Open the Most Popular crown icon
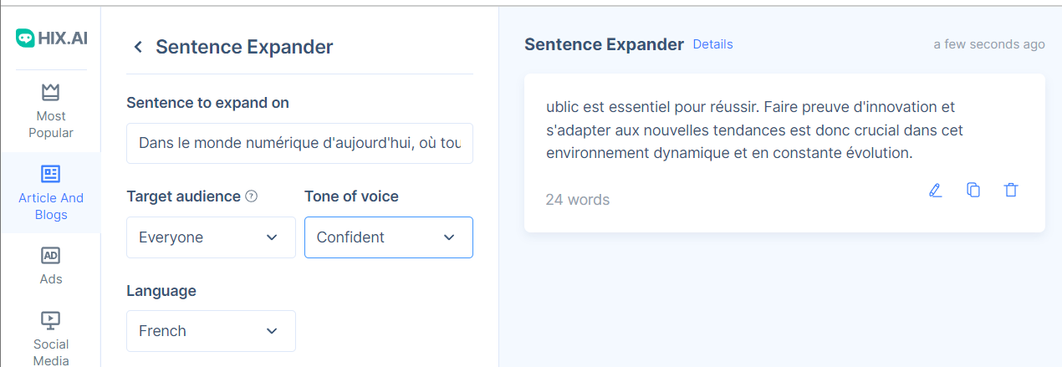The width and height of the screenshot is (1062, 367). pyautogui.click(x=50, y=92)
